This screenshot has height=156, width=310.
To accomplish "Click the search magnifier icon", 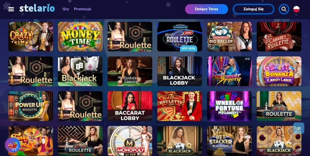I will point(284,9).
